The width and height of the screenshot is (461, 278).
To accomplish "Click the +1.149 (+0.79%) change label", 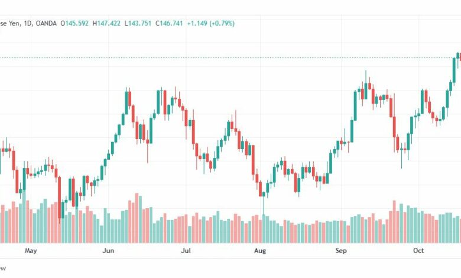I will pyautogui.click(x=211, y=23).
